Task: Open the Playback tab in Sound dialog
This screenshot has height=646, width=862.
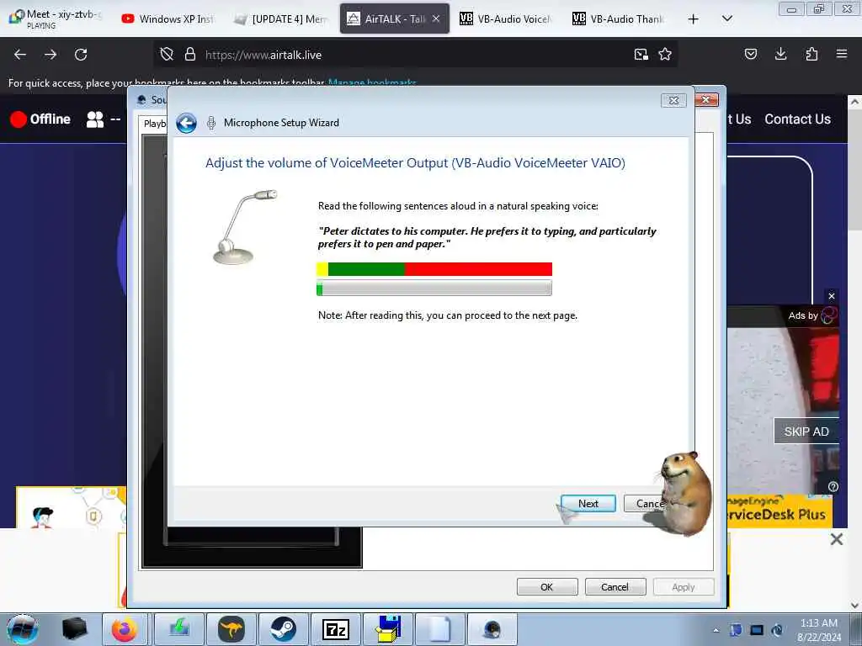Action: (x=154, y=124)
